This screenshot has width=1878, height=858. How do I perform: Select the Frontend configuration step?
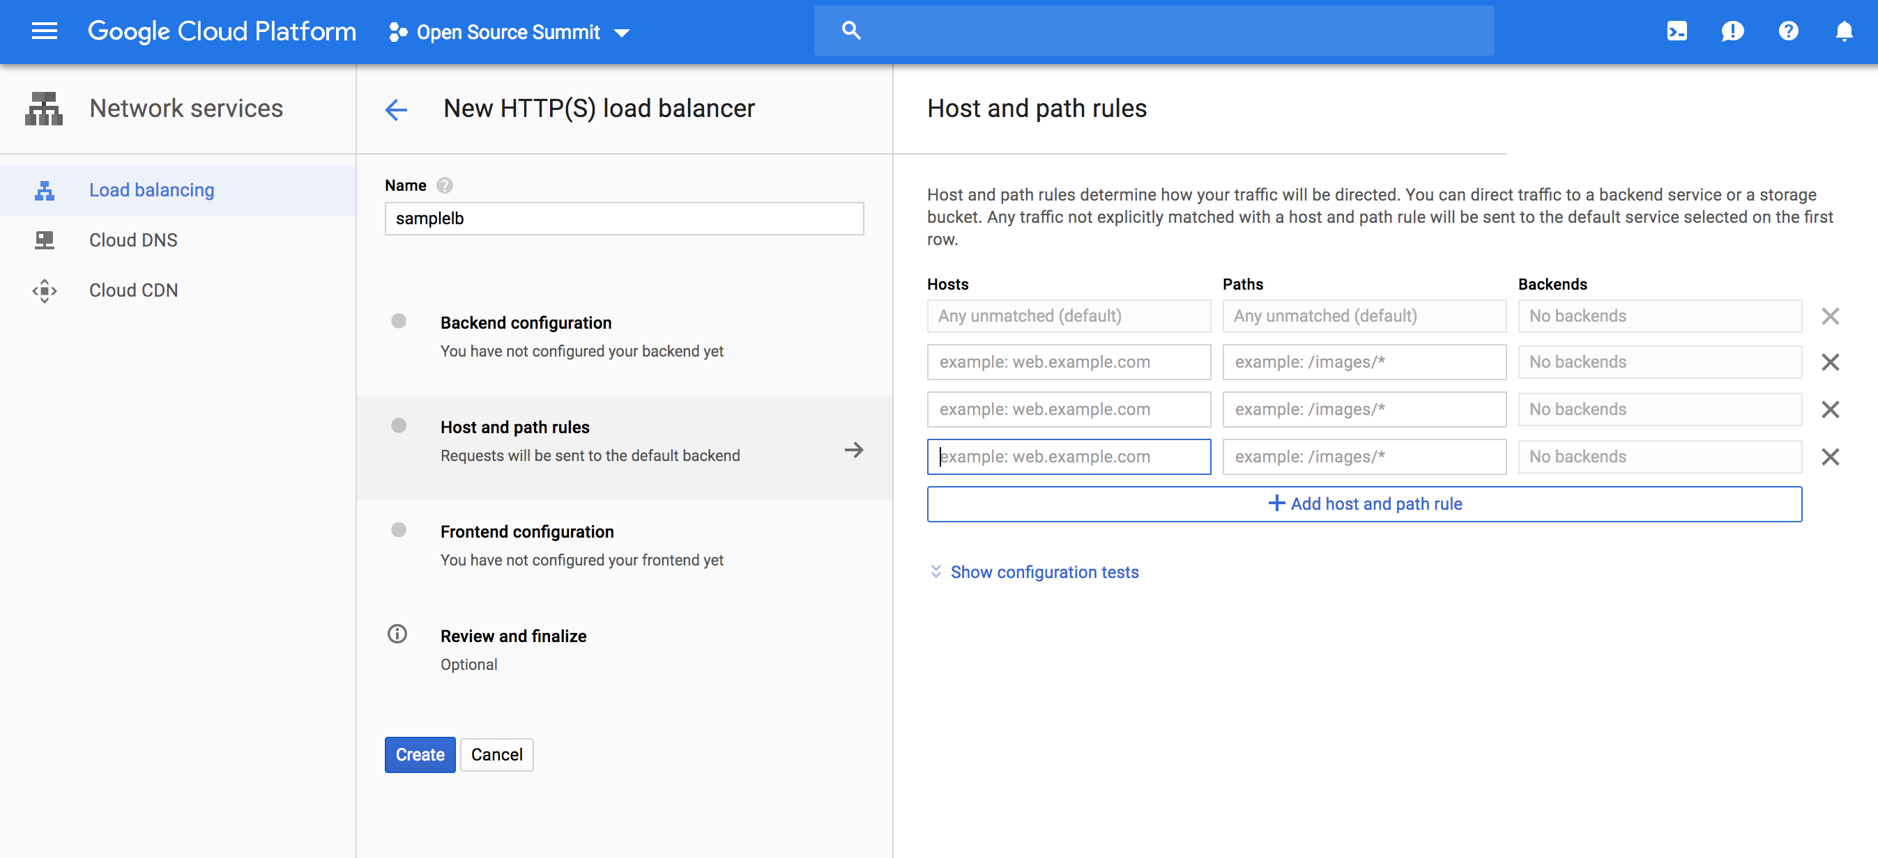click(526, 531)
